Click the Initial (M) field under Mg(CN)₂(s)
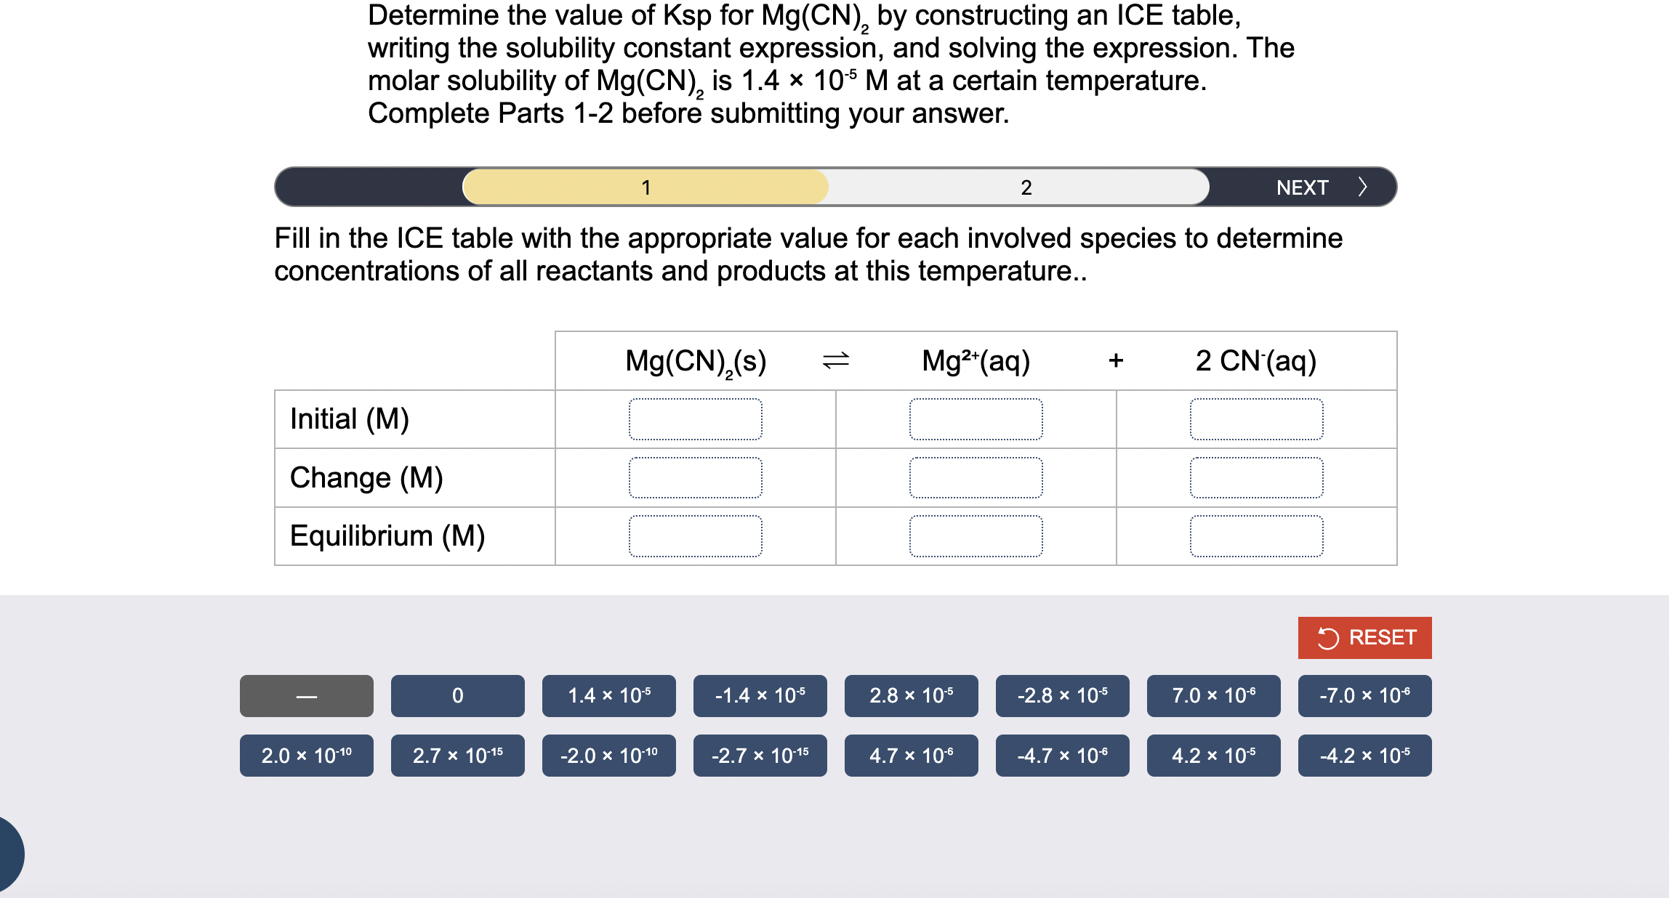The image size is (1669, 898). (696, 420)
